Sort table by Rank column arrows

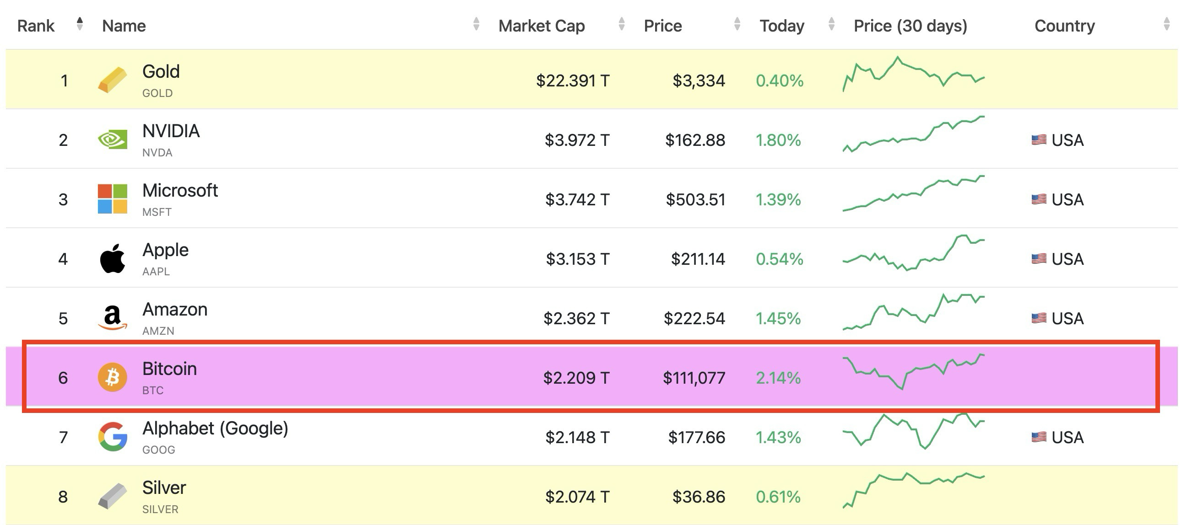coord(80,24)
